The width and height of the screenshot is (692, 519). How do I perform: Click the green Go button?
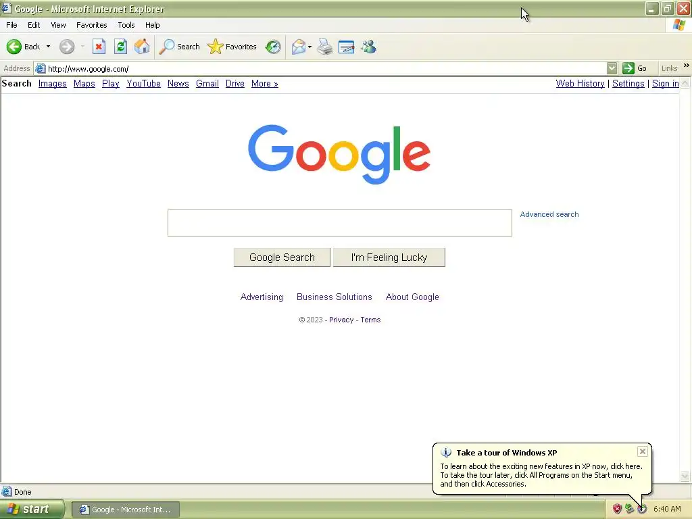point(635,68)
